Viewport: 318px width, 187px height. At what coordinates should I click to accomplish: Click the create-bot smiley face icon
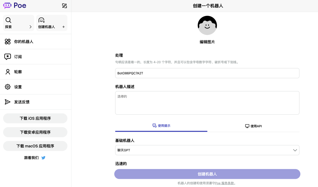pyautogui.click(x=42, y=20)
